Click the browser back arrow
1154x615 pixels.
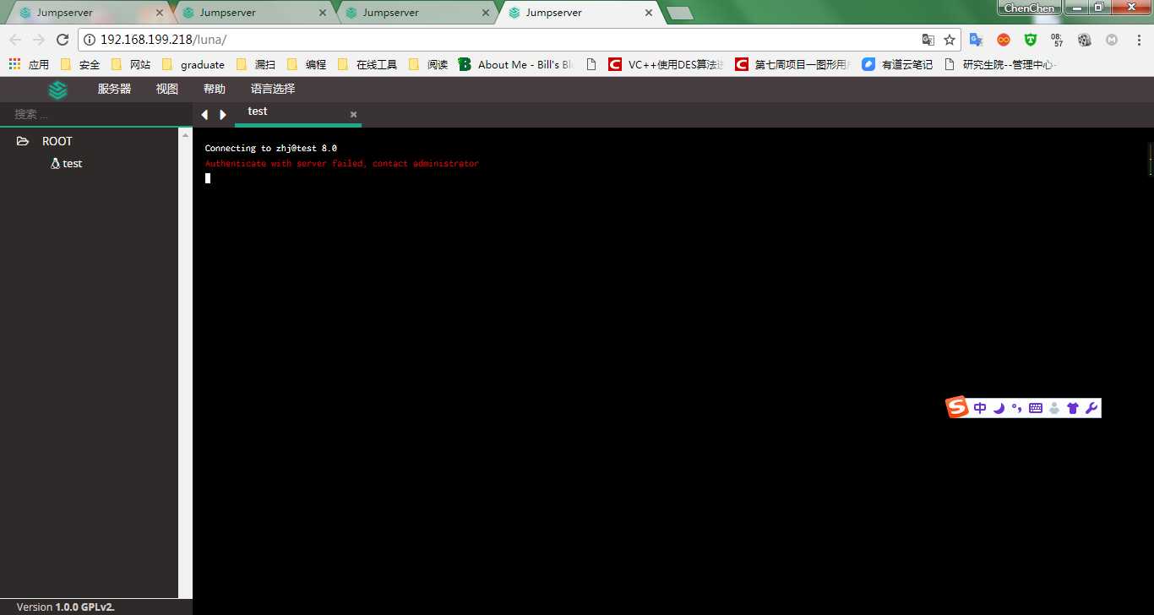pos(15,40)
